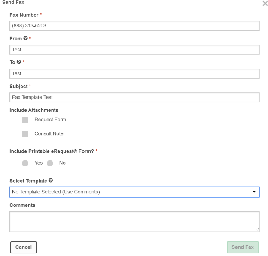Image resolution: width=268 pixels, height=256 pixels.
Task: Click the Consult Note label text
Action: point(49,133)
